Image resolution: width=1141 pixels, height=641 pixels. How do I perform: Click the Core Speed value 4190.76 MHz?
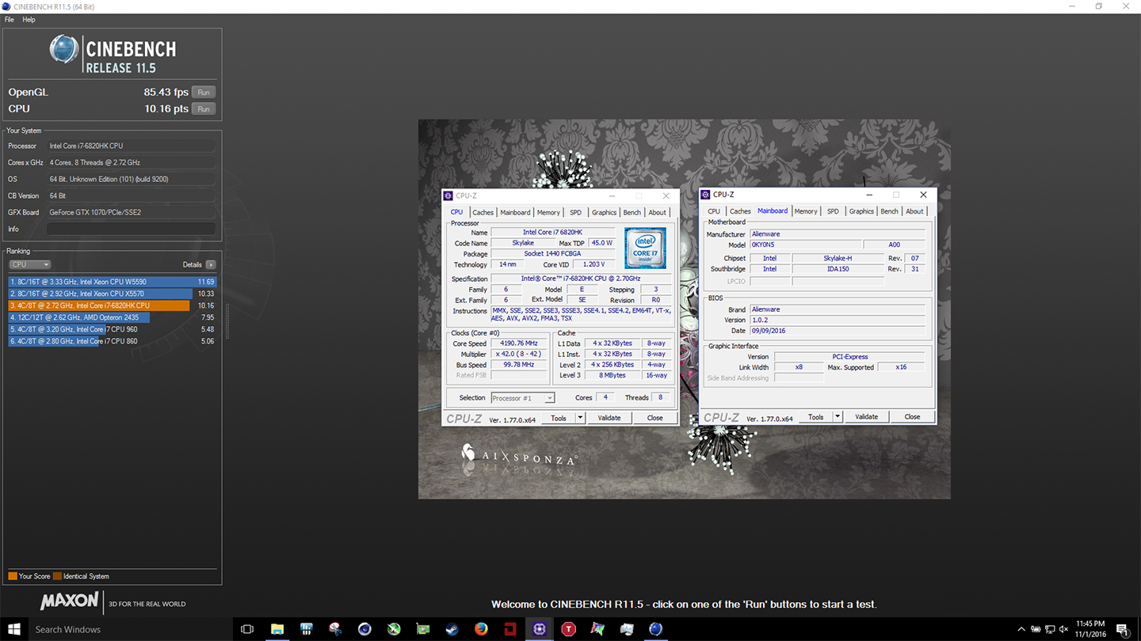519,343
